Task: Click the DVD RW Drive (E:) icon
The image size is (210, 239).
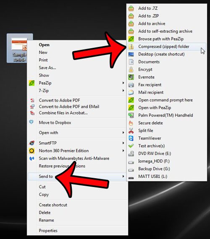Action: pyautogui.click(x=131, y=153)
